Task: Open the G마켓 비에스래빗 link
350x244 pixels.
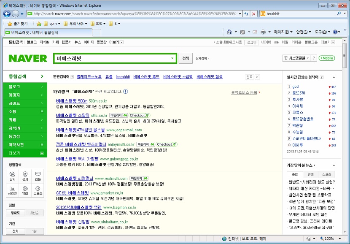Action: tap(73, 193)
